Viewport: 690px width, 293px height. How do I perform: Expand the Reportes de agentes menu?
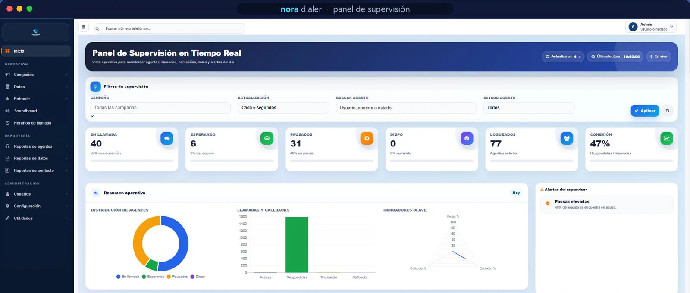[36, 146]
